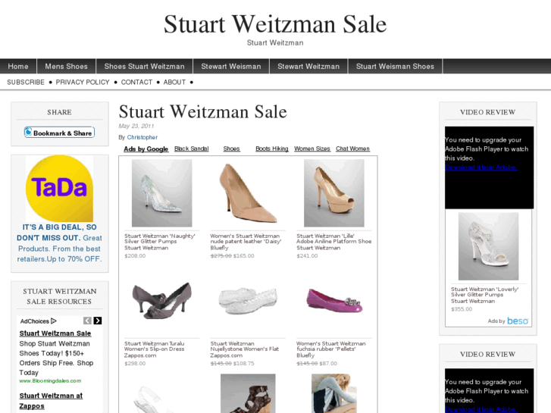Click 'Loverly' Silver Glitter Pumps title

485,292
